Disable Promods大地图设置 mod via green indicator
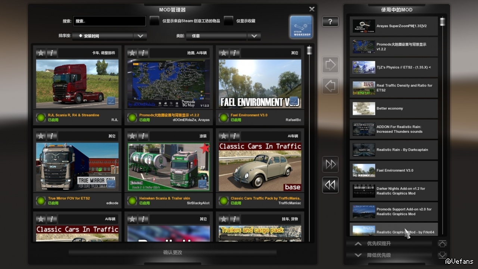 pyautogui.click(x=132, y=118)
